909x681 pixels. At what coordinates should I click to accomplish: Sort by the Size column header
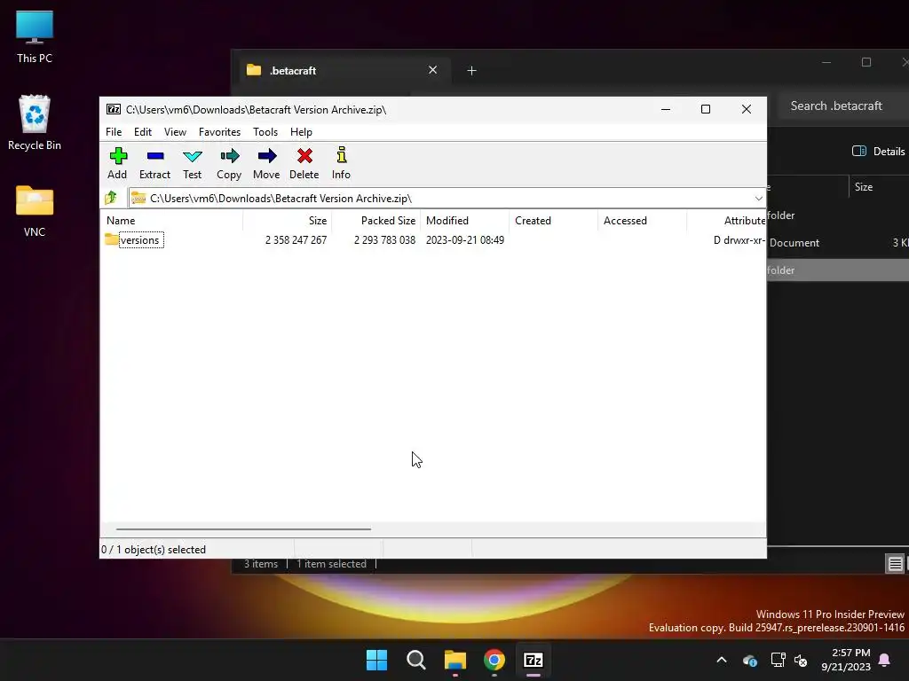click(287, 221)
